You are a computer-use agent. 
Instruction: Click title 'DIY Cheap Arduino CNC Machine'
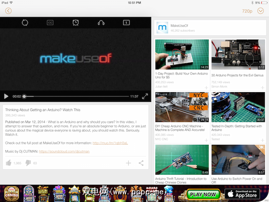[180, 128]
